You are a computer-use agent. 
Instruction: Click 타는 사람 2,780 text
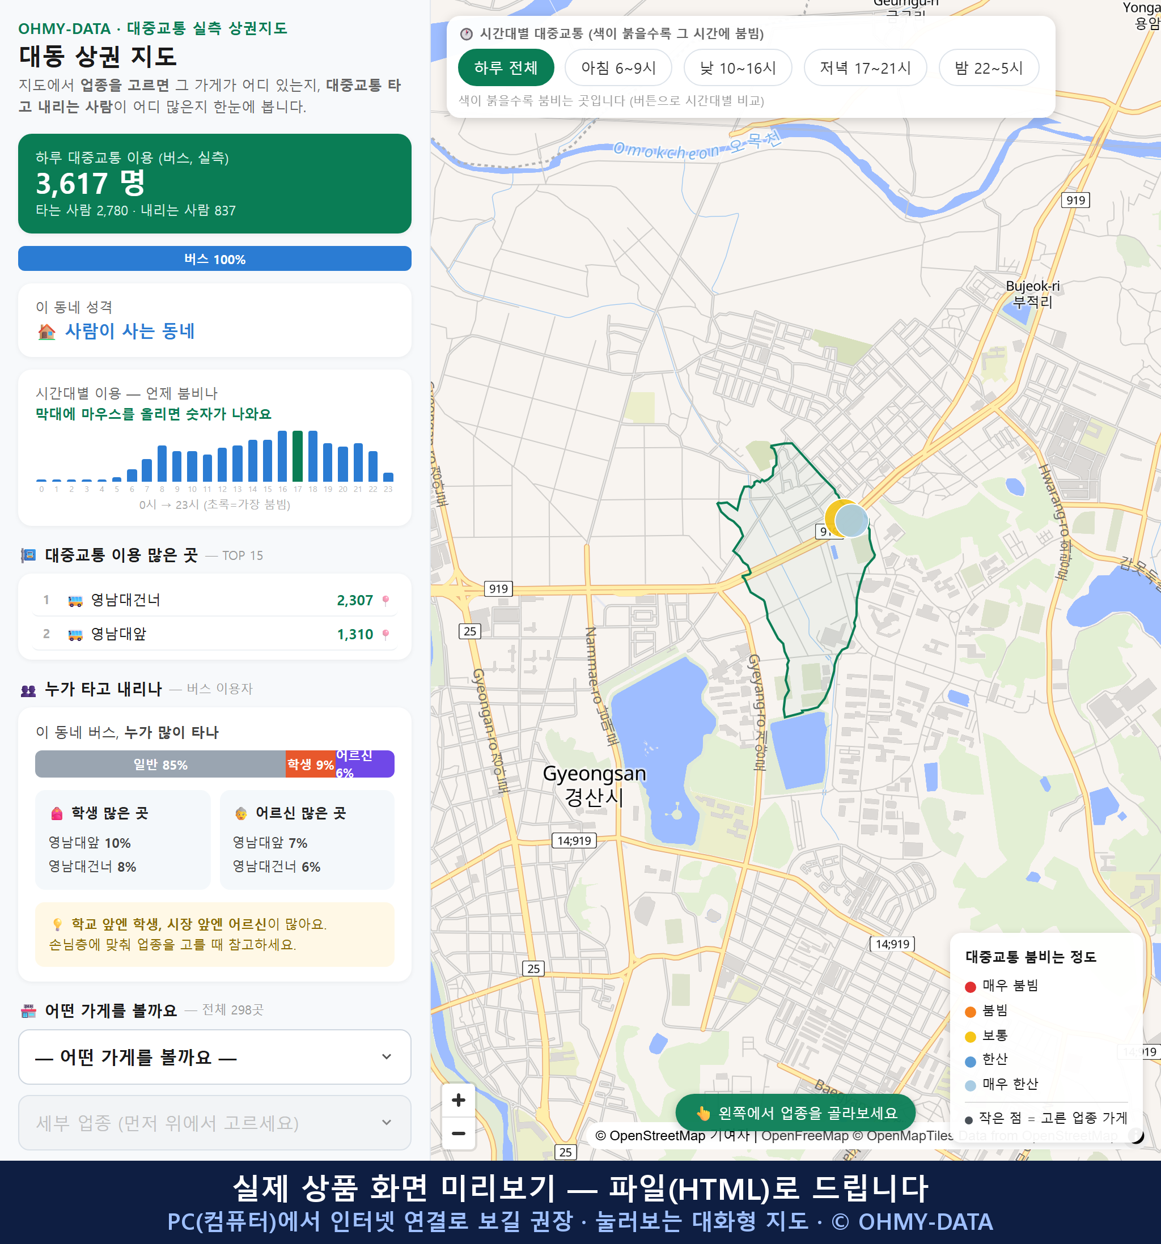pos(82,211)
